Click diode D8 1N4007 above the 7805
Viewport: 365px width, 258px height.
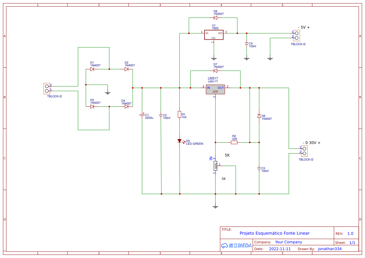pos(215,18)
